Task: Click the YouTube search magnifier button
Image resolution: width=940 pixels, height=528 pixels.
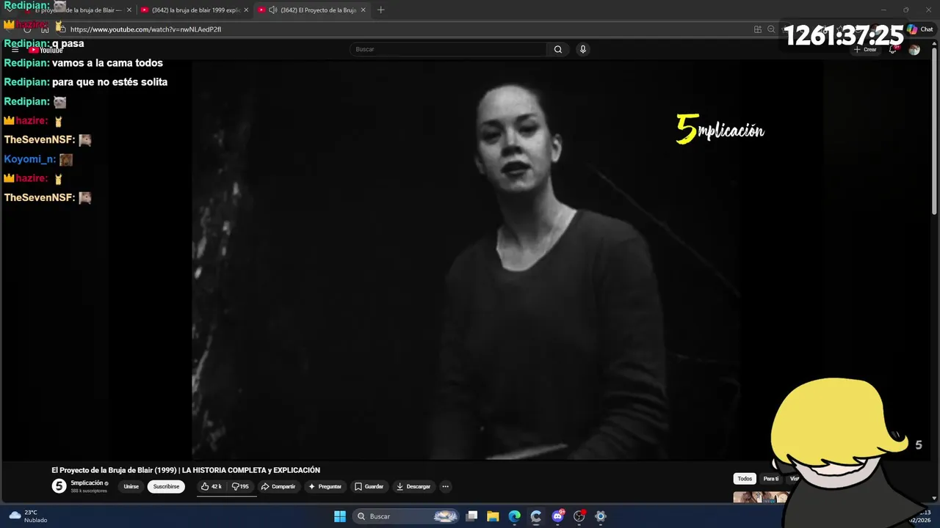Action: (x=558, y=49)
